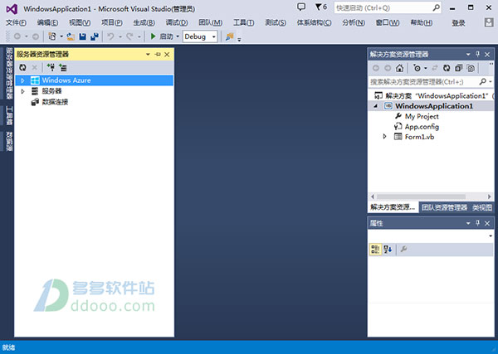Screen dimensions: 498x354
Task: Refresh the Server Explorer panel
Action: pyautogui.click(x=22, y=67)
